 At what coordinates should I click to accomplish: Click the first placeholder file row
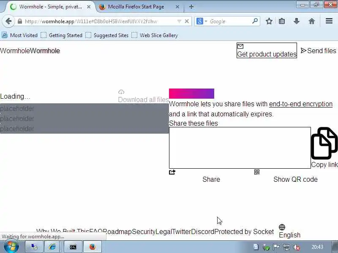tap(84, 109)
